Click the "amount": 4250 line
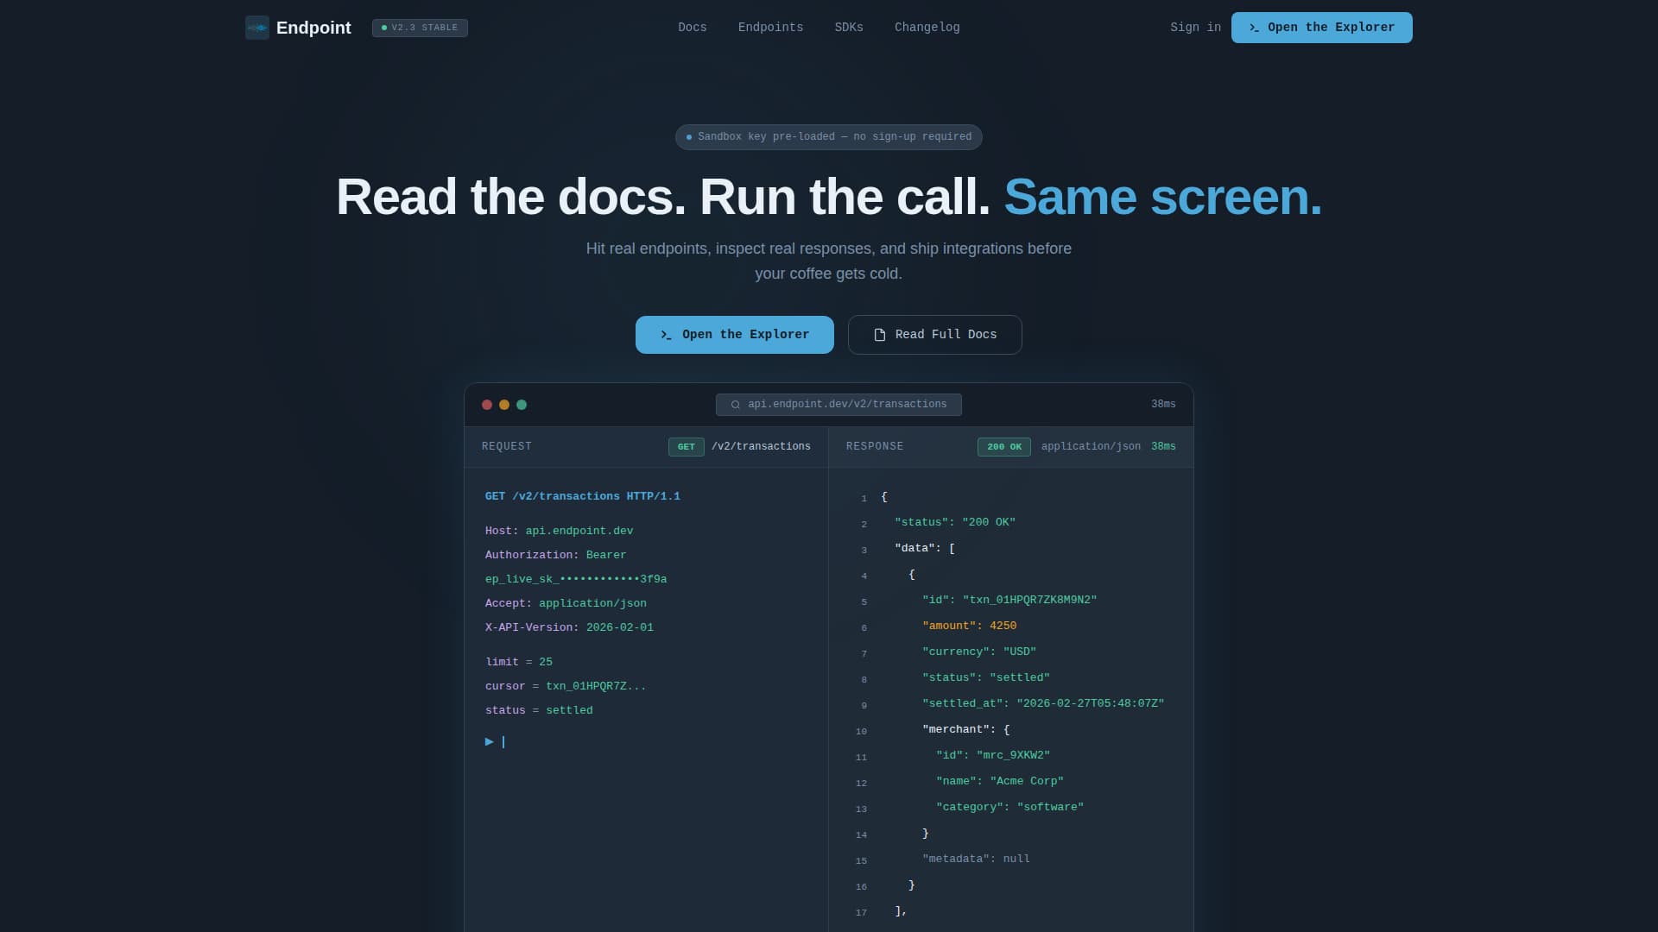 click(969, 627)
